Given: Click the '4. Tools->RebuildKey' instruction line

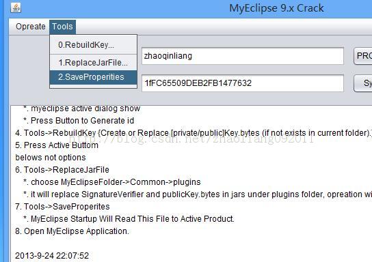Looking at the screenshot, I should click(x=194, y=133).
